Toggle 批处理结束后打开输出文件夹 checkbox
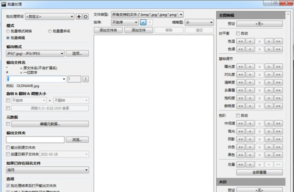 tap(8, 186)
